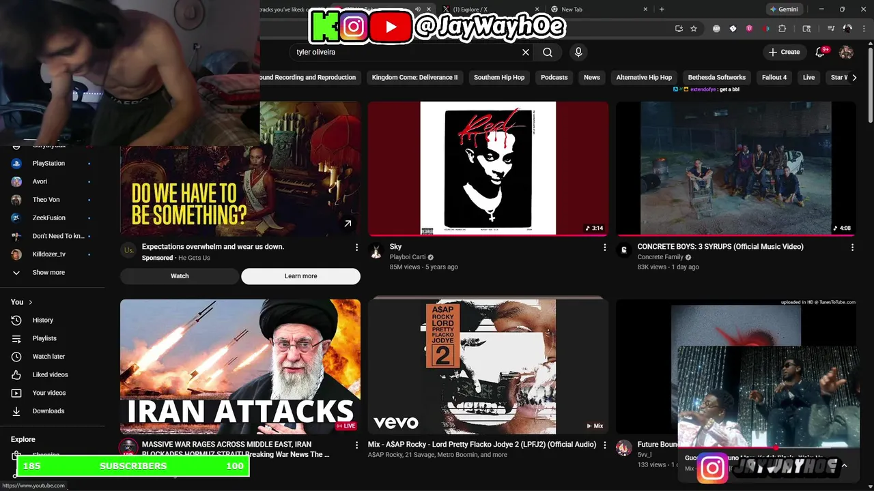Open the IRAN ATTACKS live thumbnail
The image size is (874, 491).
coord(240,366)
